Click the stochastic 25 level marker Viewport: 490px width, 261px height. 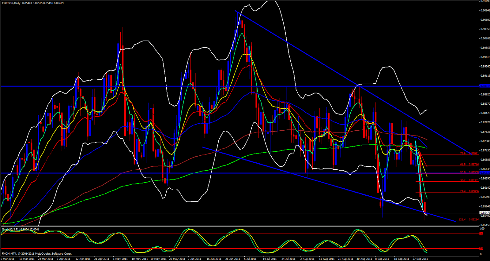tap(481, 248)
